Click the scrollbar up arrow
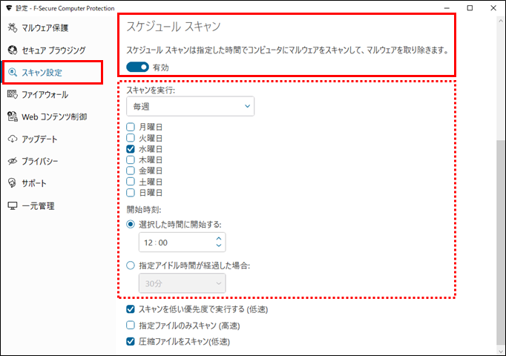Viewport: 506px width, 356px height. point(501,20)
